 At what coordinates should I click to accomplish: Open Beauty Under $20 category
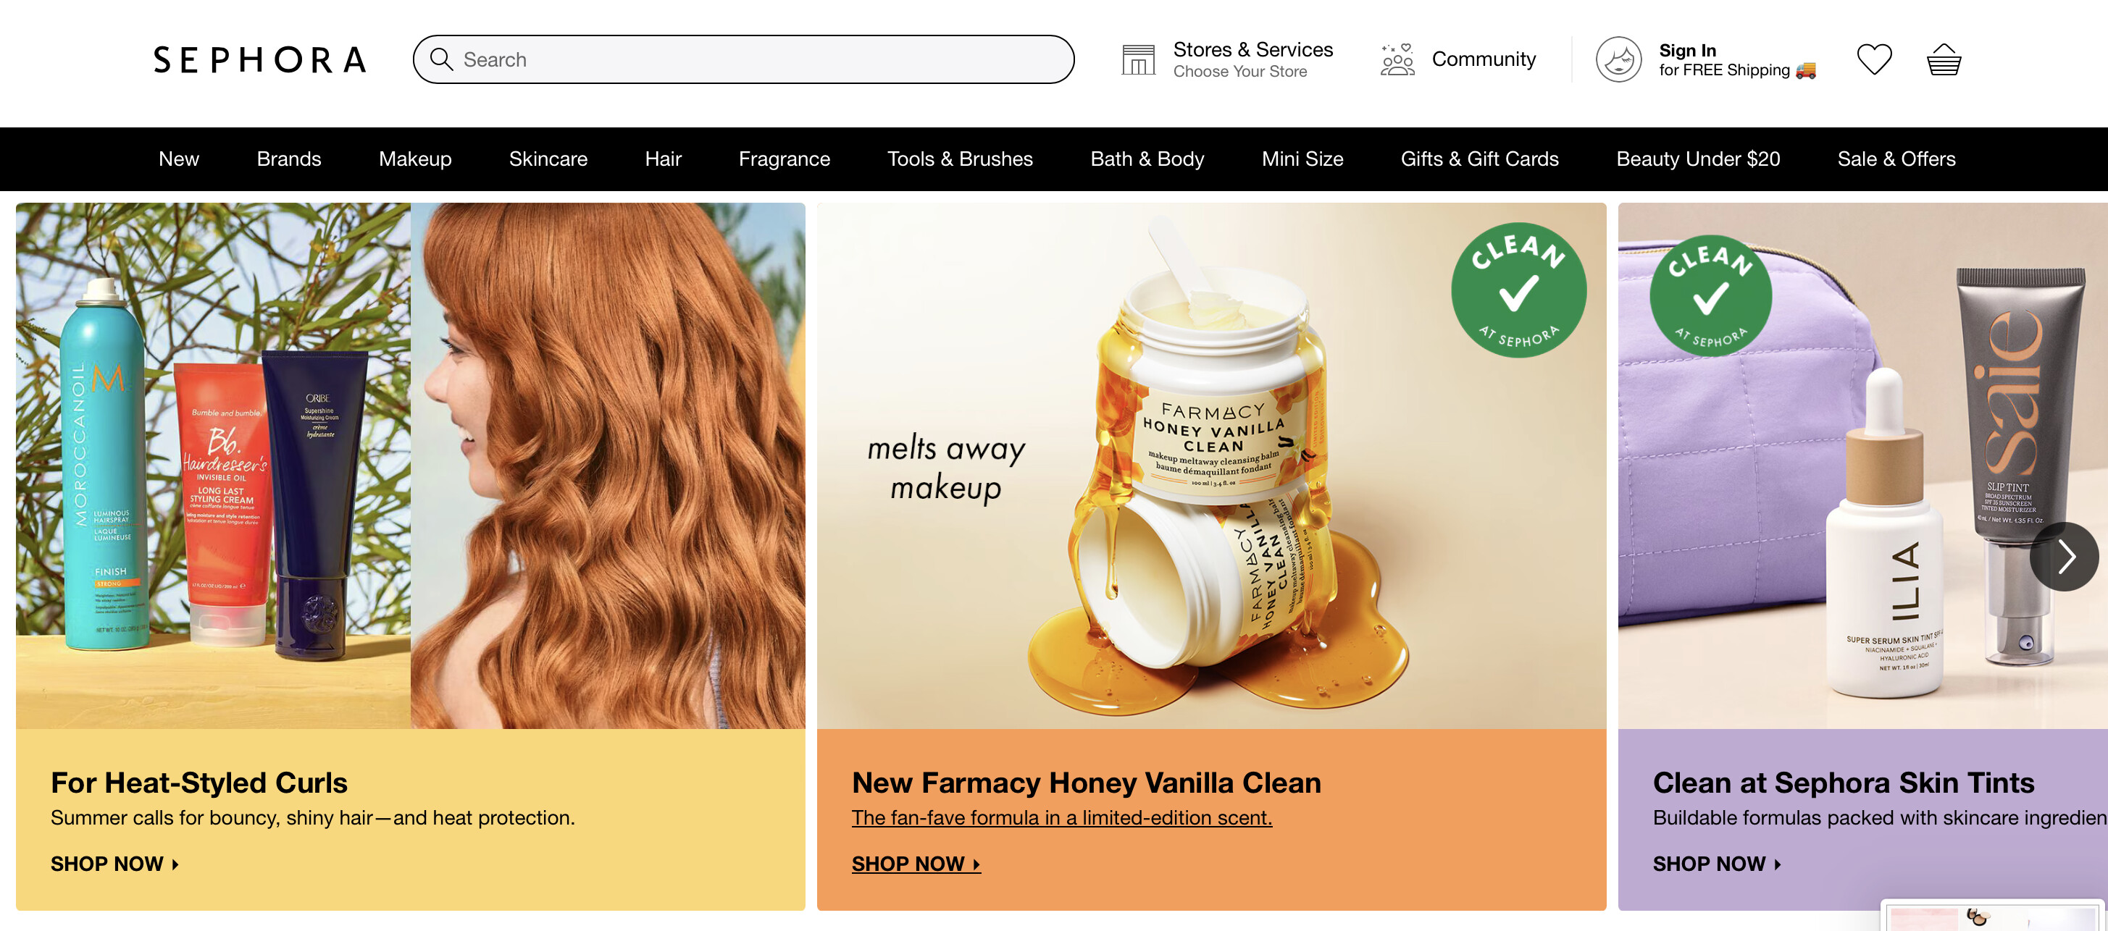1698,159
